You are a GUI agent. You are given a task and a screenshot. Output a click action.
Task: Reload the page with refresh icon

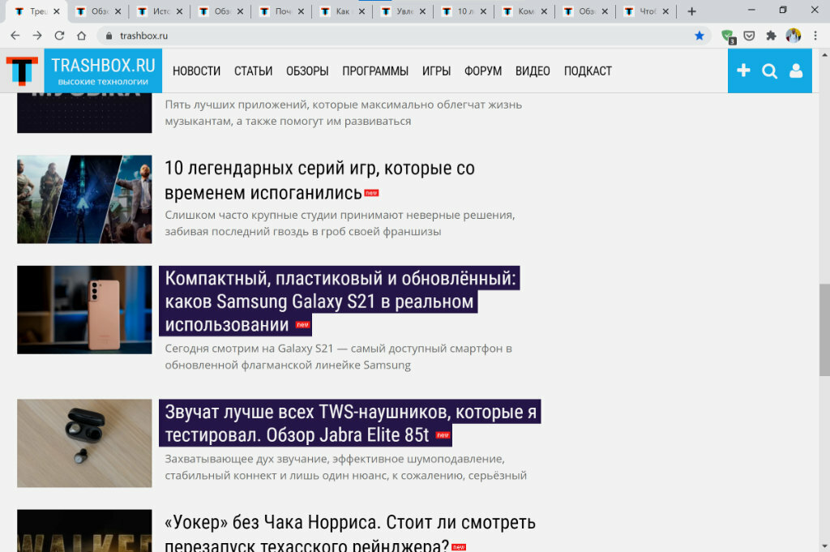tap(59, 36)
